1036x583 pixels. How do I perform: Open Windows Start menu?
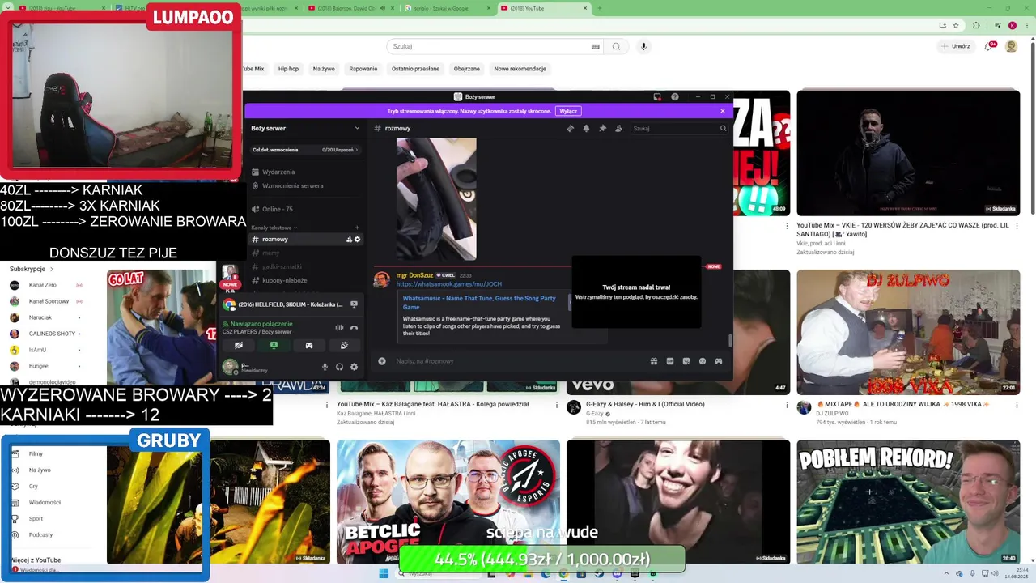click(384, 573)
